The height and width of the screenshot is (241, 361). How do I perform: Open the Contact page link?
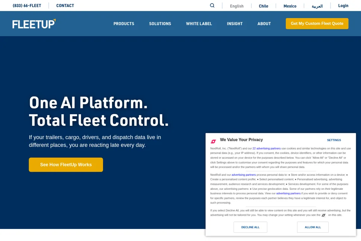(65, 6)
